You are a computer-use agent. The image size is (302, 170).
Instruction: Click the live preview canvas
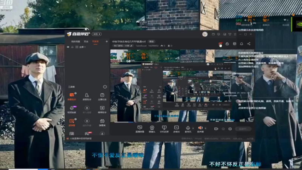182,86
